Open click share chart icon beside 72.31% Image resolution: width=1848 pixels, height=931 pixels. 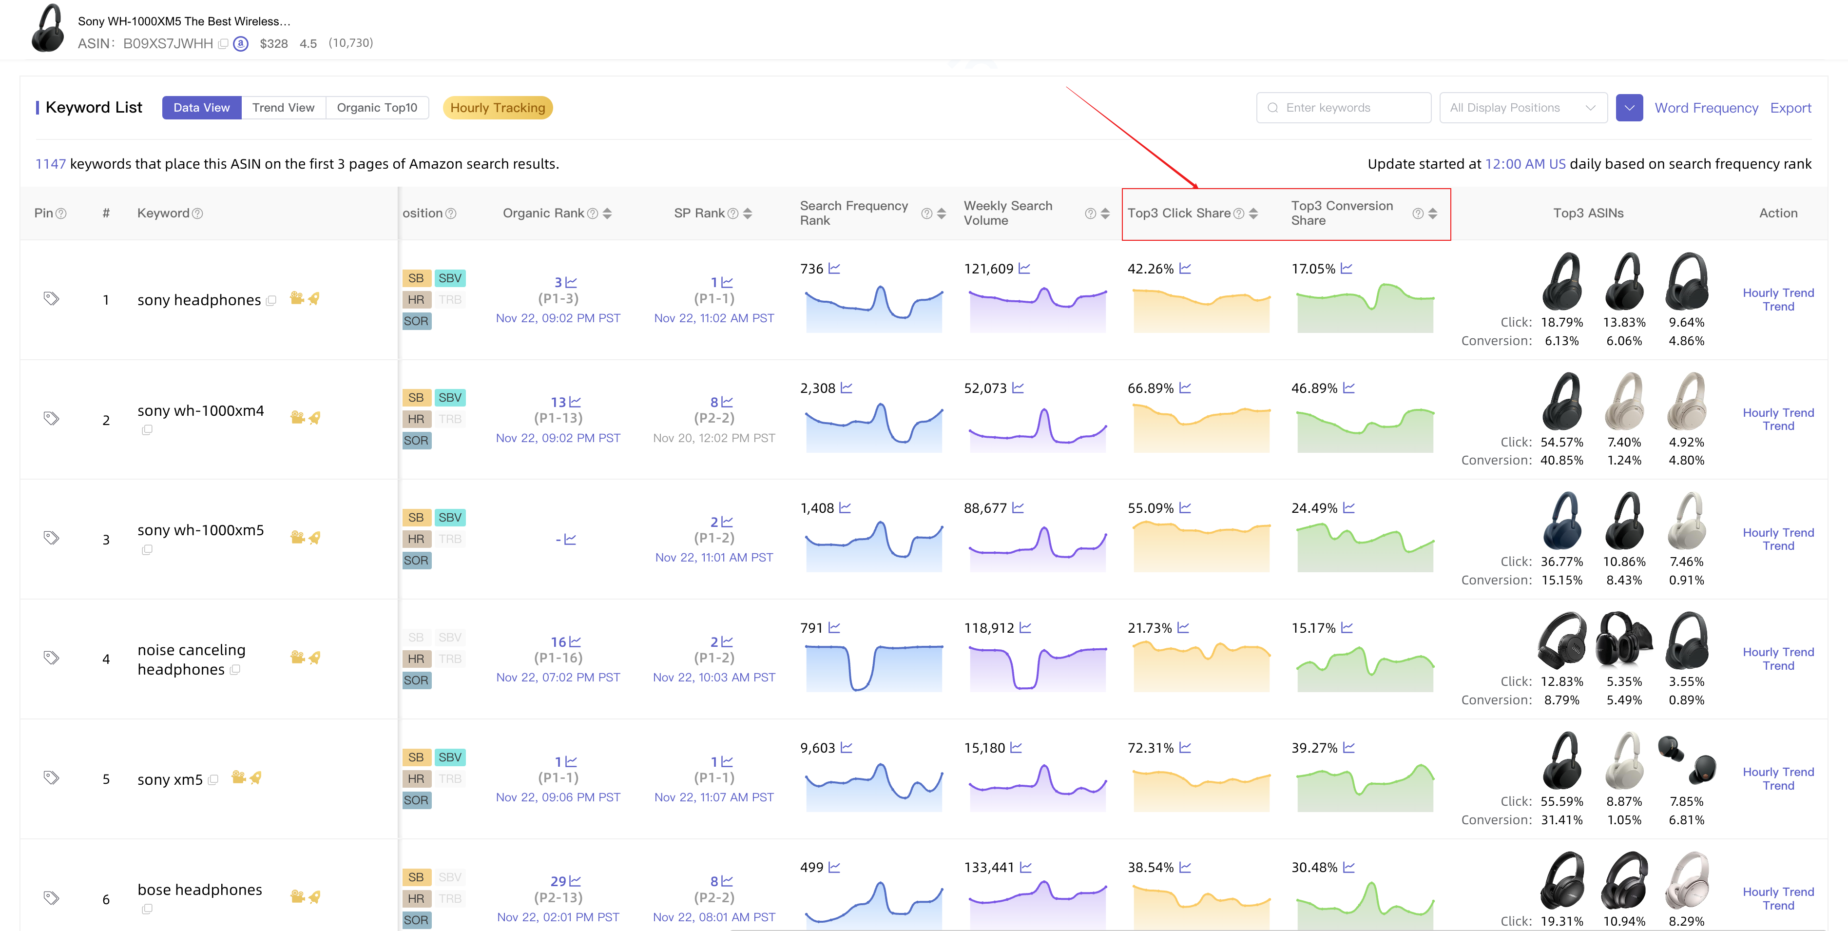[1185, 748]
